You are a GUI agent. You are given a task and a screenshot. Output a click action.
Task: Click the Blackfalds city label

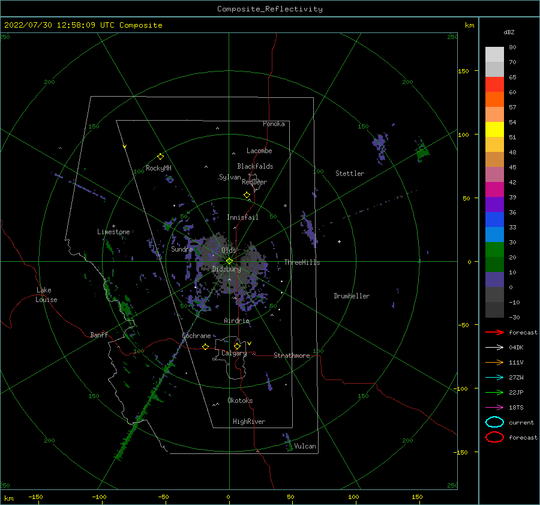[255, 166]
